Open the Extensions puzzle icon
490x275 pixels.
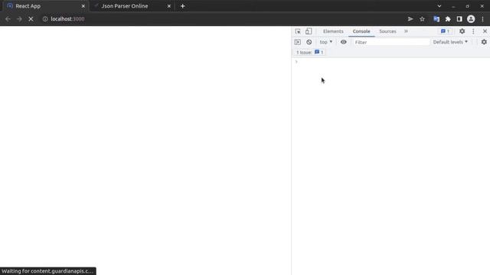[448, 19]
